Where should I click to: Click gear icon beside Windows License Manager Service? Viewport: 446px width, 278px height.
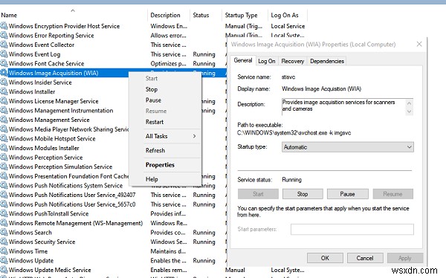click(x=4, y=101)
